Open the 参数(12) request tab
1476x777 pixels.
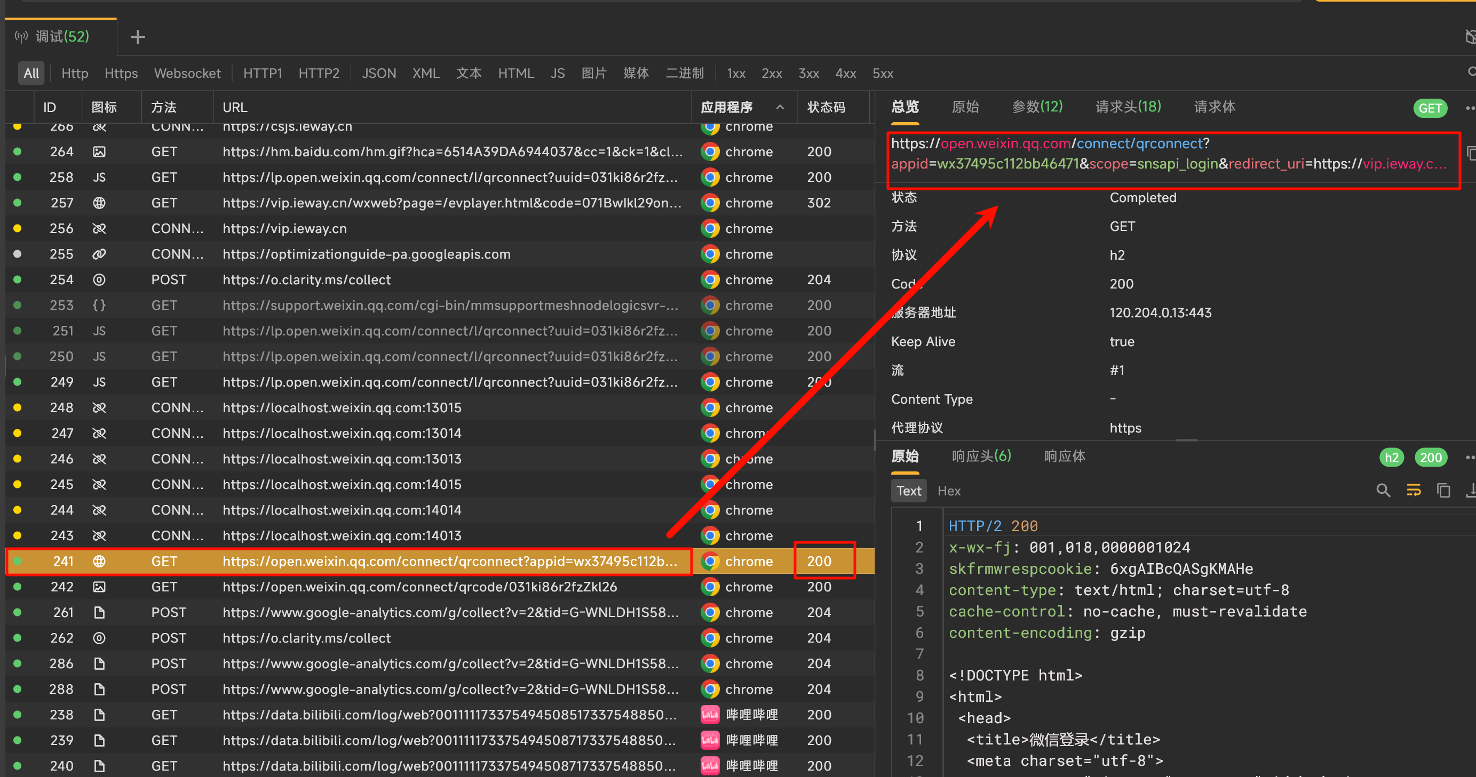(x=1037, y=107)
